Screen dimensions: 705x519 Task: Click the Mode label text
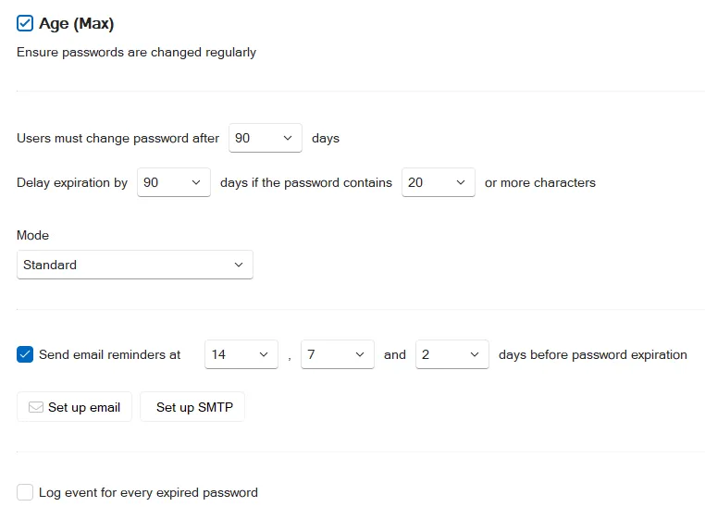click(32, 235)
